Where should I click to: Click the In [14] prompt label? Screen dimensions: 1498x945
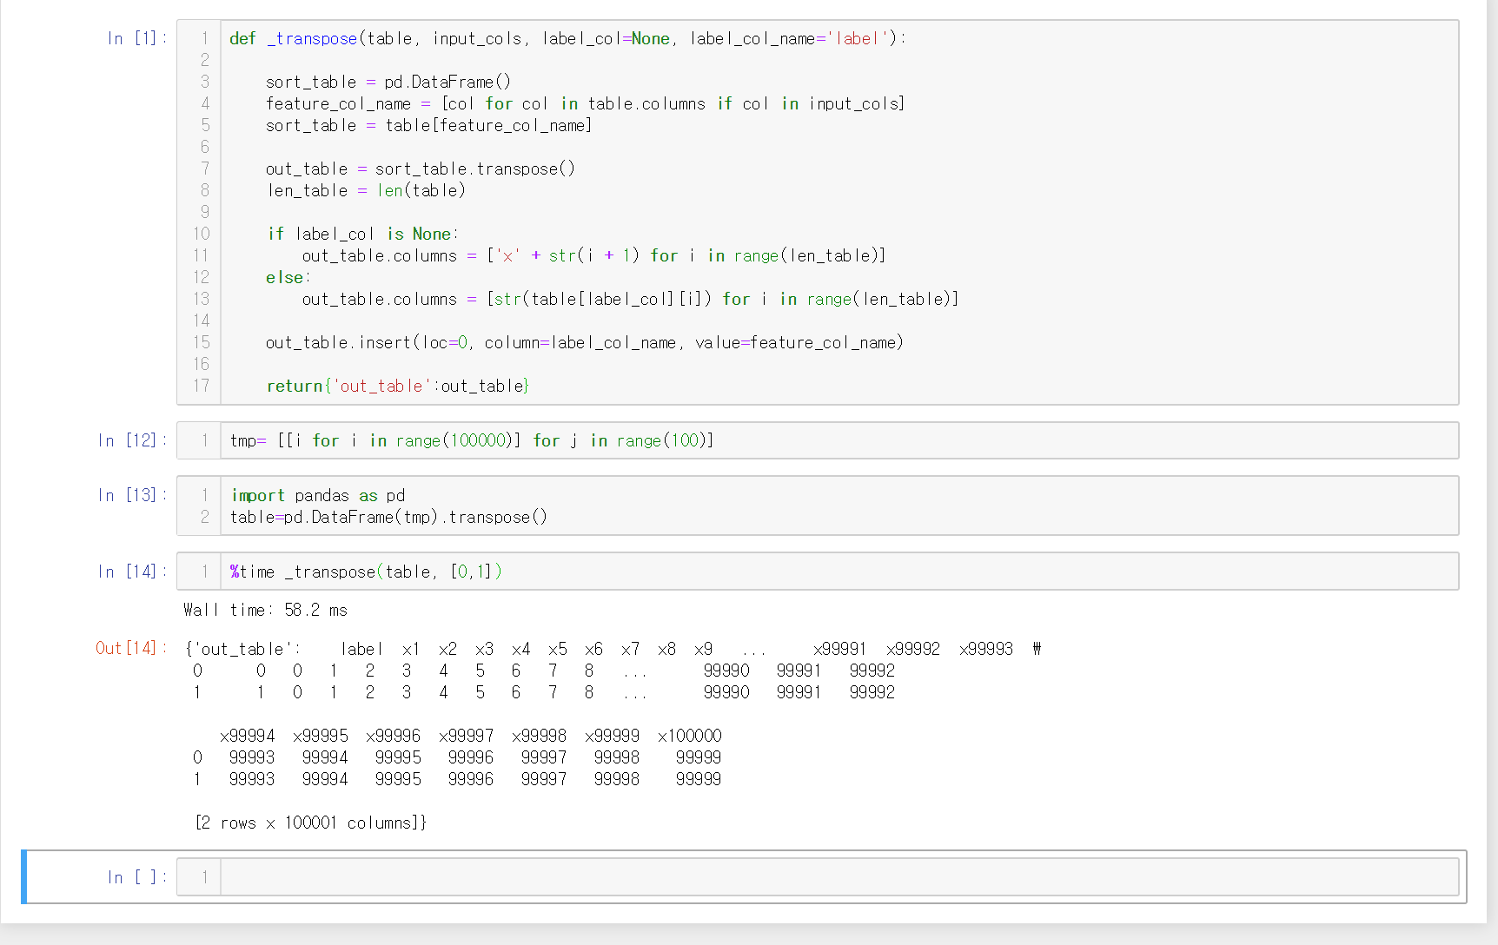[128, 571]
